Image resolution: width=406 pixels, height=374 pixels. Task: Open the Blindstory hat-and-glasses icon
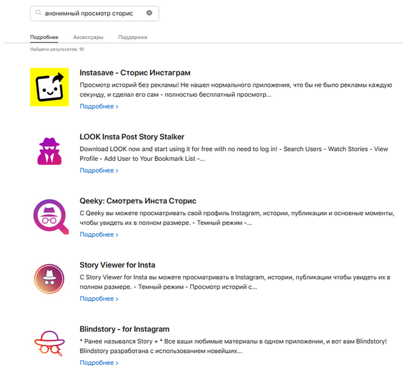click(50, 344)
